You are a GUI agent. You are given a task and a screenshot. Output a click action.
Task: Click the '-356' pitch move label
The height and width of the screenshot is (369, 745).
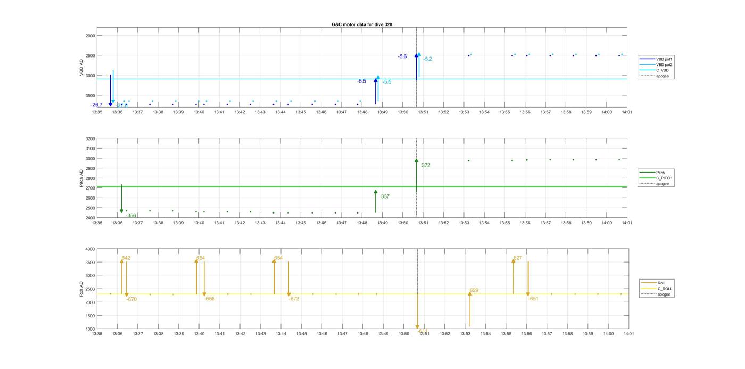pos(131,216)
